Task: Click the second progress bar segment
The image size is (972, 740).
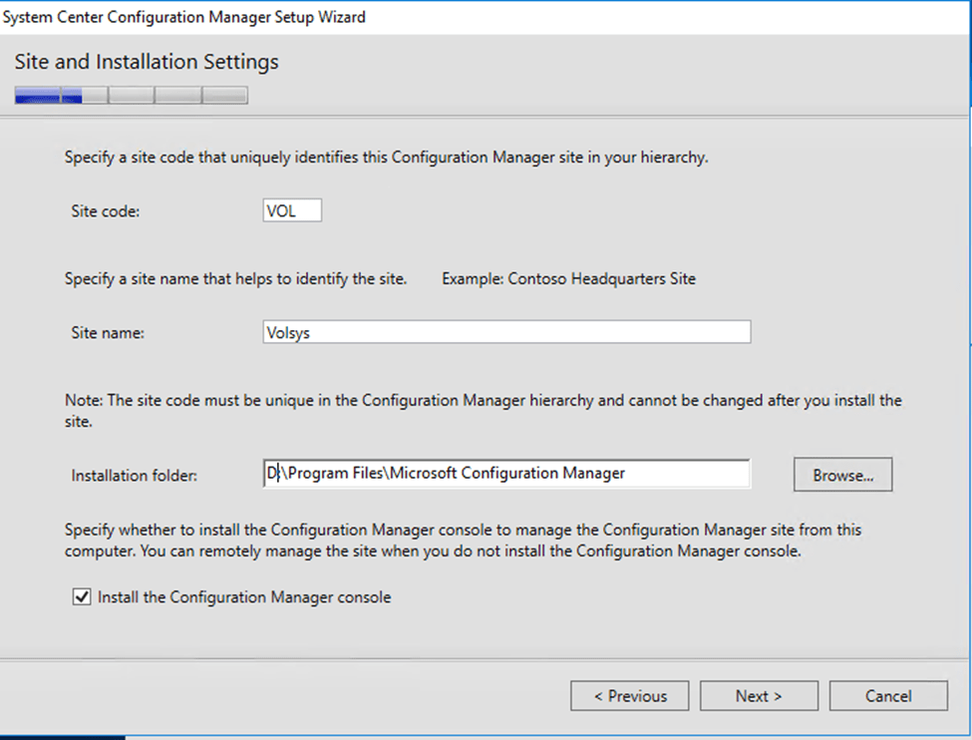Action: click(84, 97)
